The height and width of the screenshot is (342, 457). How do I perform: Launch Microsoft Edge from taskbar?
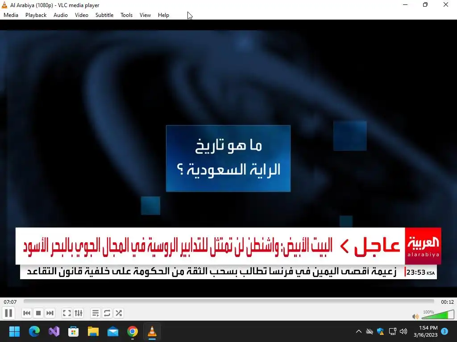34,331
